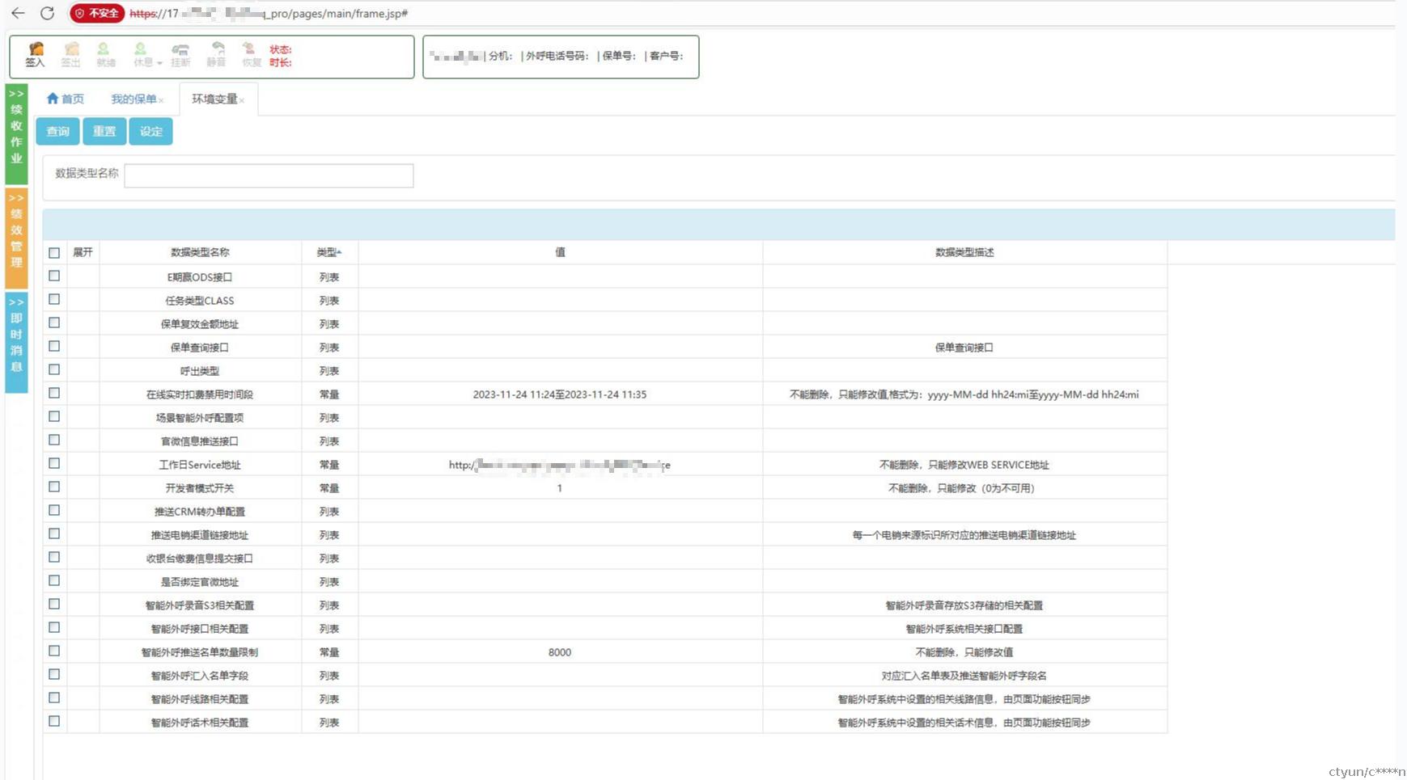Click the 外呼电话号码 label in info bar
This screenshot has height=780, width=1407.
[x=557, y=56]
